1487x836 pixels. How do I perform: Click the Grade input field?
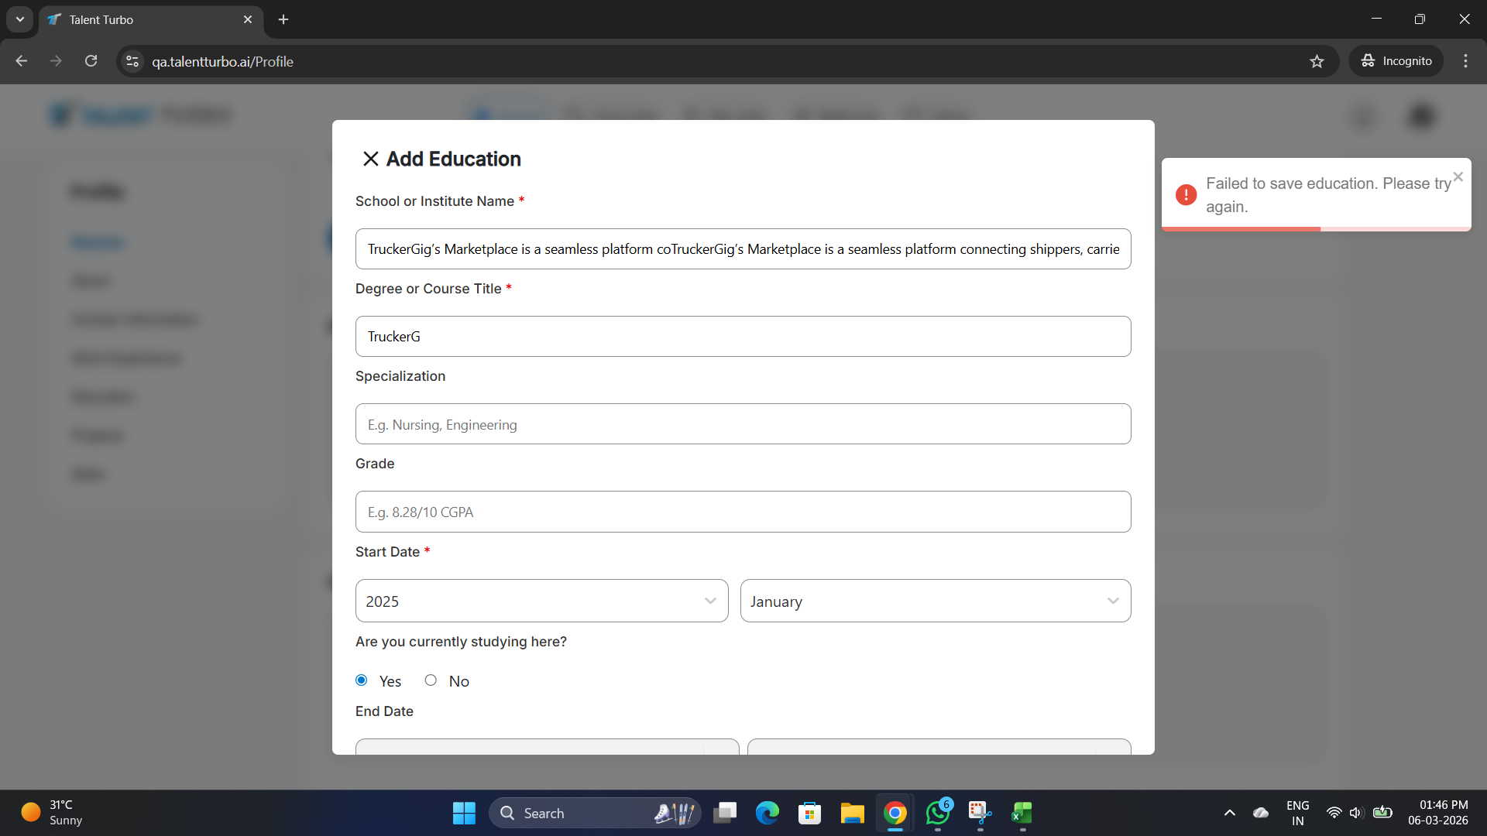tap(743, 512)
